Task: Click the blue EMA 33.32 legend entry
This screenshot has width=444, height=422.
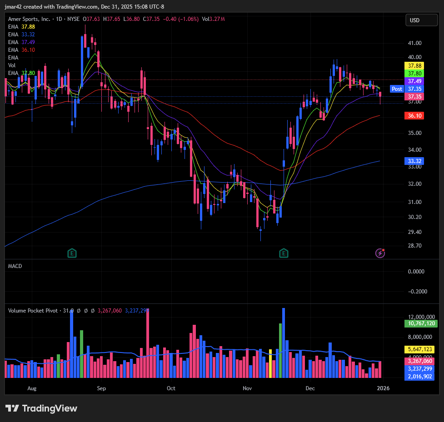Action: tap(21, 35)
